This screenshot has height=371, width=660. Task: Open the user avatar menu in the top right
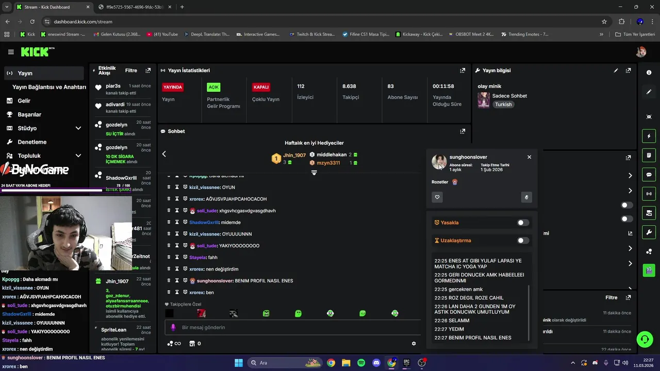tap(641, 52)
